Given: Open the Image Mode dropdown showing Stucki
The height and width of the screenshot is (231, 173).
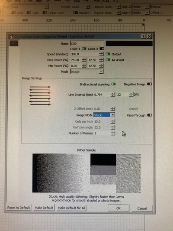Looking at the screenshot, I should click(104, 115).
